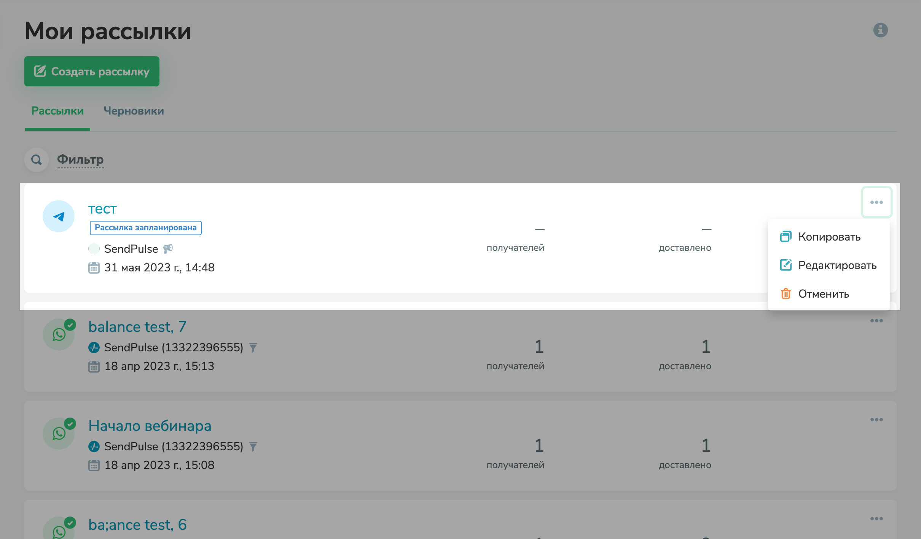Click calendar icon beside 31 мая 2023

pos(94,268)
